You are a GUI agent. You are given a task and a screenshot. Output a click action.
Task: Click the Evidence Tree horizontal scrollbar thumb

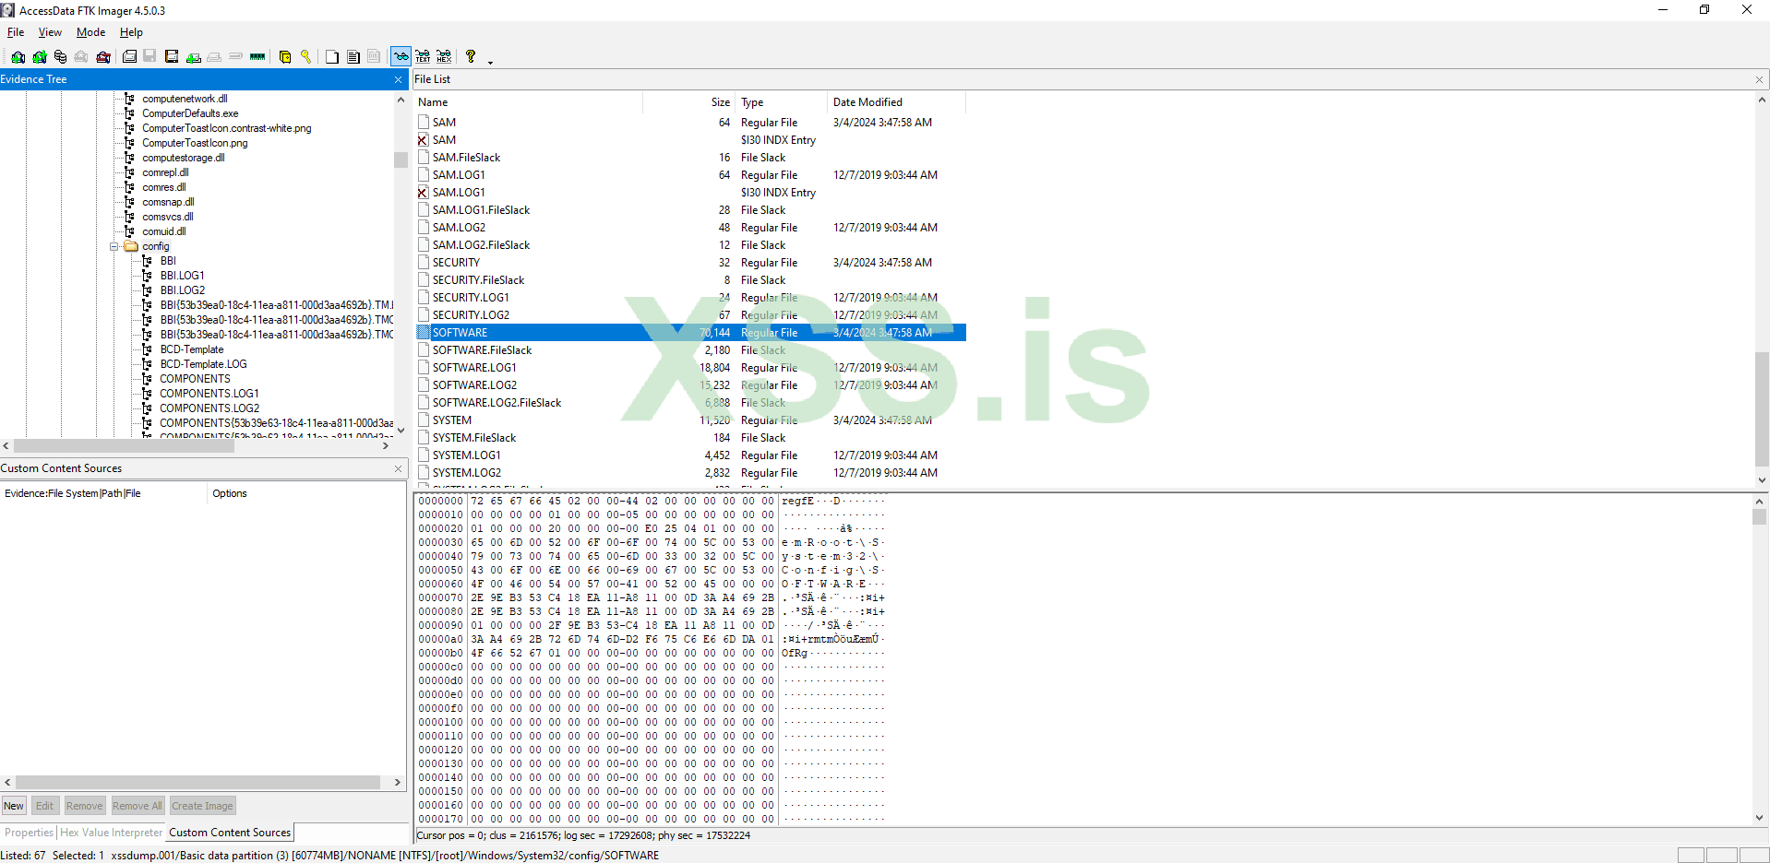[124, 445]
